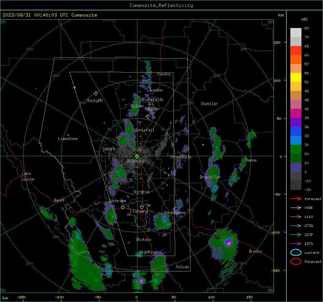Click the Airdrie label
This screenshot has height=302, width=323.
click(x=141, y=192)
